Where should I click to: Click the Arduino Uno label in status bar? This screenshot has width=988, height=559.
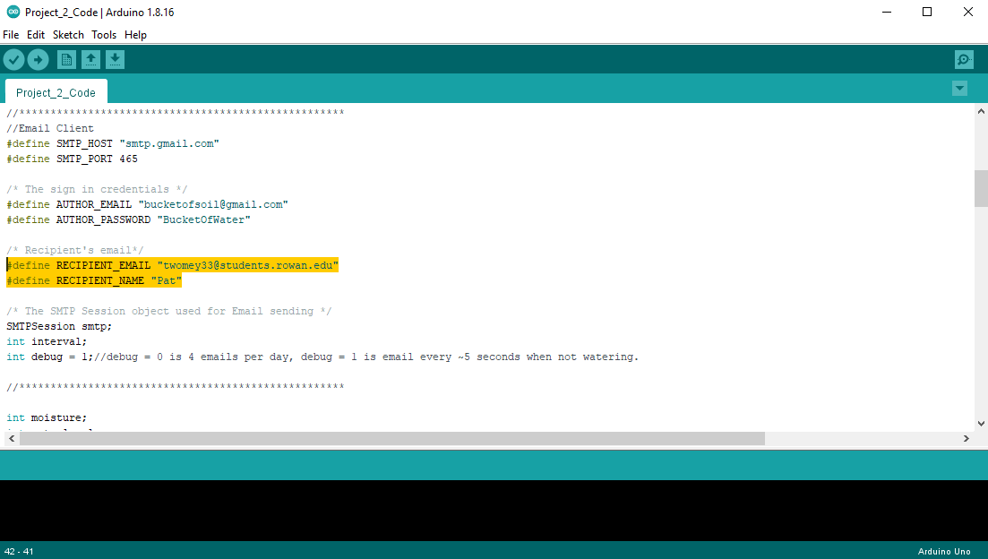[x=944, y=551]
